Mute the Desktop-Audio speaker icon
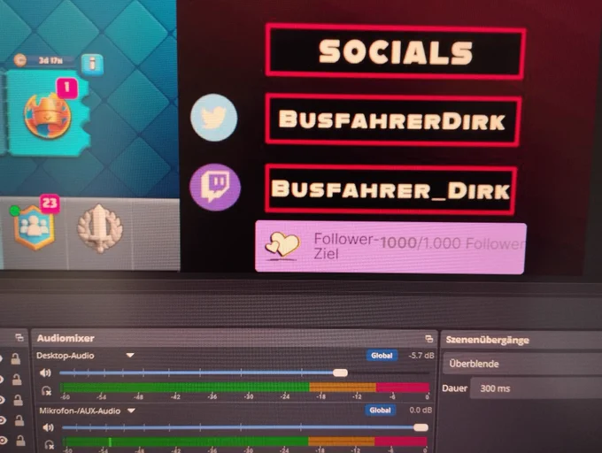This screenshot has width=602, height=453. pos(45,372)
